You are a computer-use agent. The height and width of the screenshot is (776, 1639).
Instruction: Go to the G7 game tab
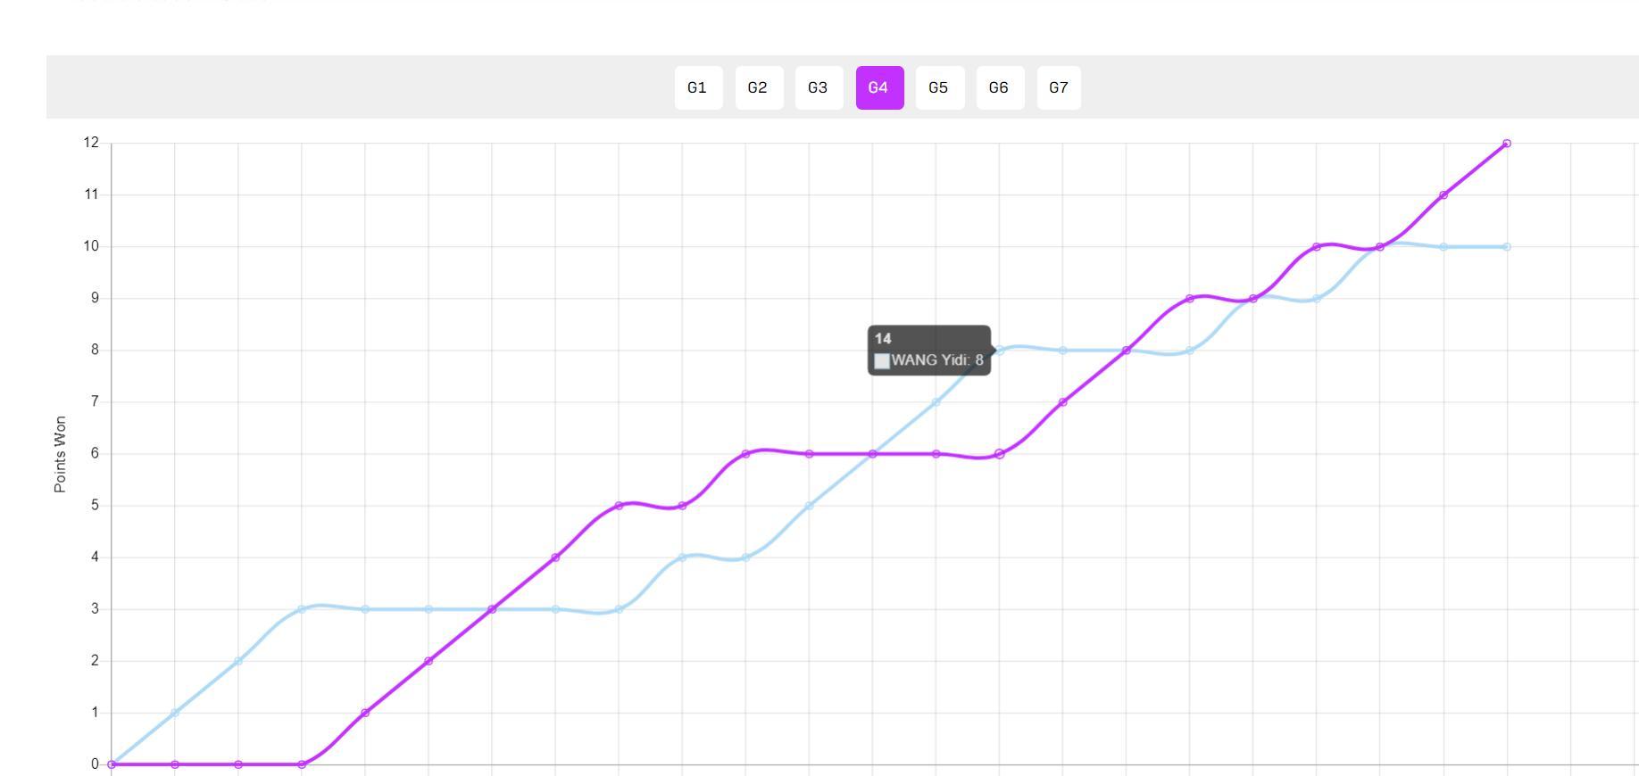pos(1059,87)
